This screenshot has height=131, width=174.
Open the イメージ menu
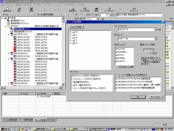[x=47, y=5]
